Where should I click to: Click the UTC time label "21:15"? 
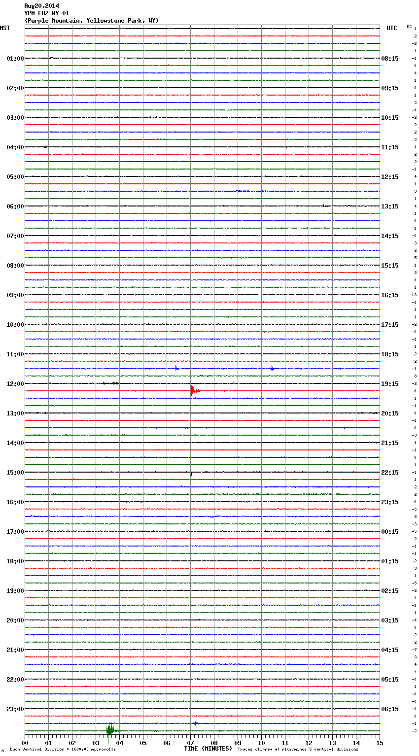(x=390, y=443)
